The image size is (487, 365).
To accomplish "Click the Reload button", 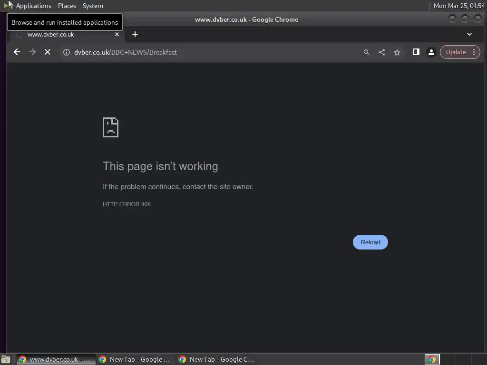I will pos(370,242).
